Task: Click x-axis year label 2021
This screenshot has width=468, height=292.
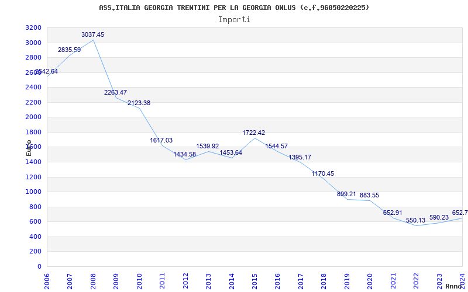Action: tap(393, 281)
